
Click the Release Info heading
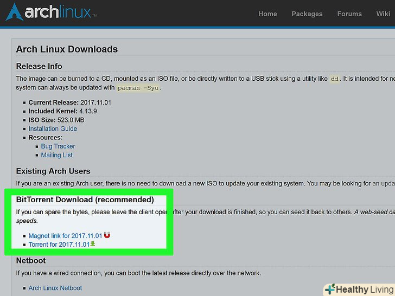click(x=39, y=66)
